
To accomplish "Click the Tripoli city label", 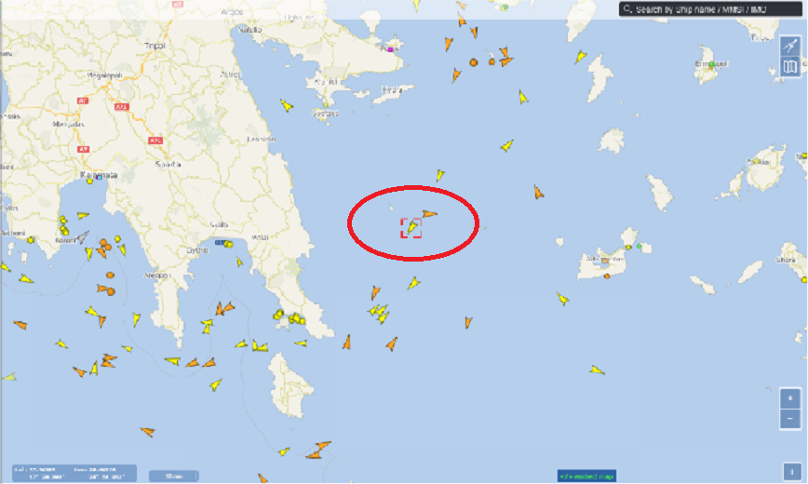I will click(155, 46).
